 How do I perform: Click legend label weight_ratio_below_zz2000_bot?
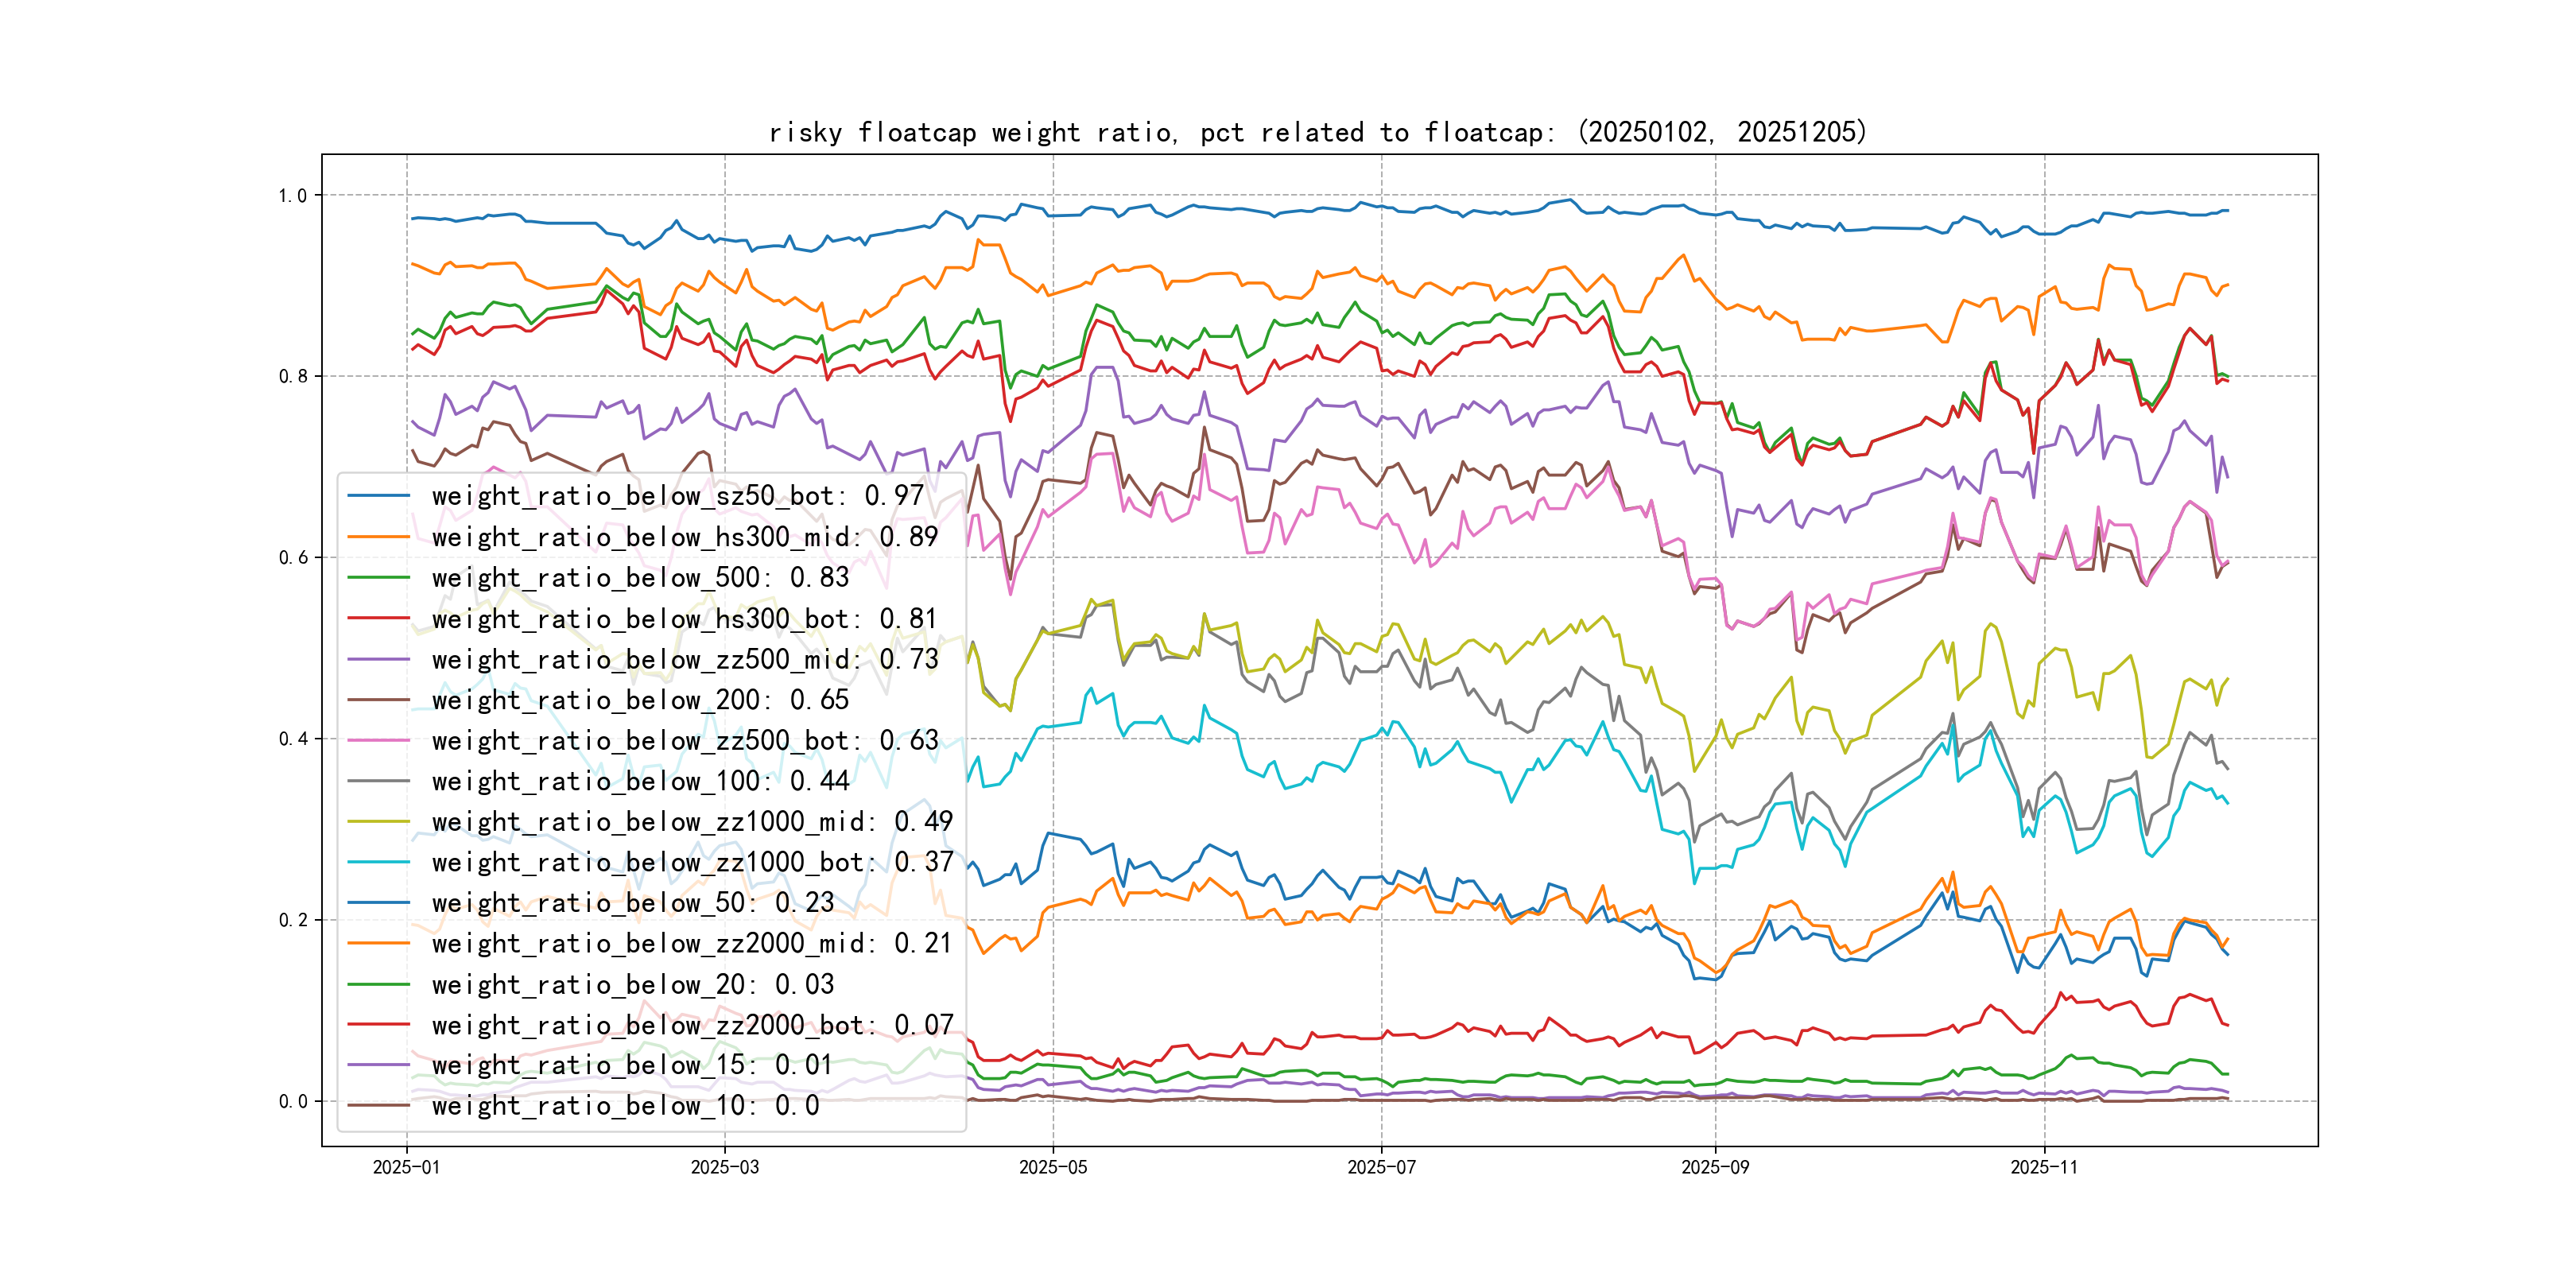pyautogui.click(x=692, y=1025)
